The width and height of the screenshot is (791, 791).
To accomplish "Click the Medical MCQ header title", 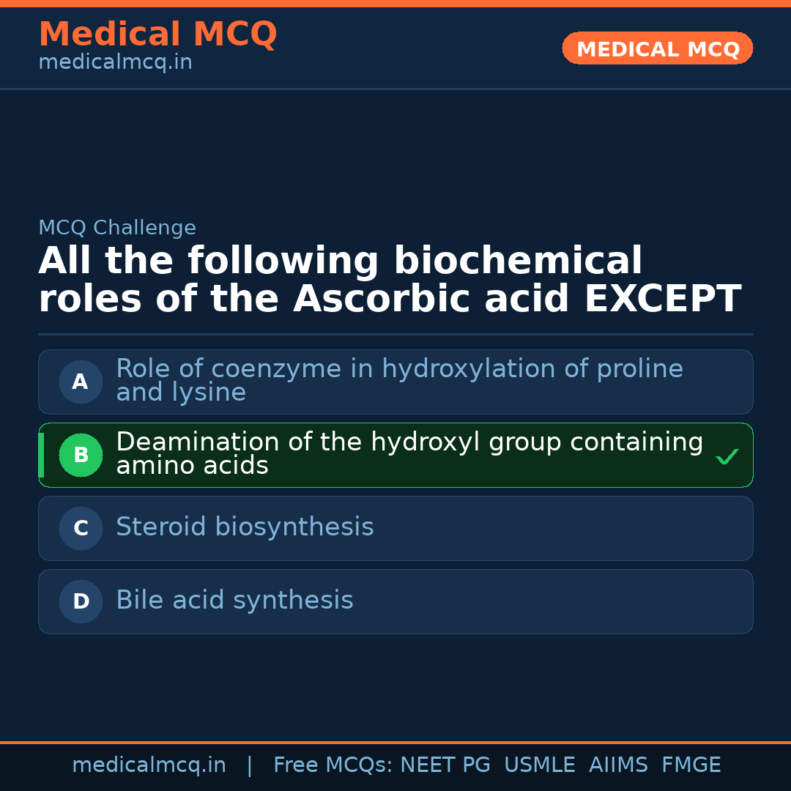I will click(x=157, y=34).
